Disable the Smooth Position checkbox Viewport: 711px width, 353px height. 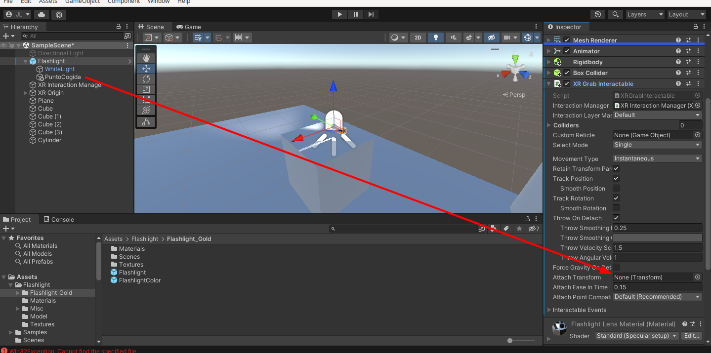click(616, 188)
